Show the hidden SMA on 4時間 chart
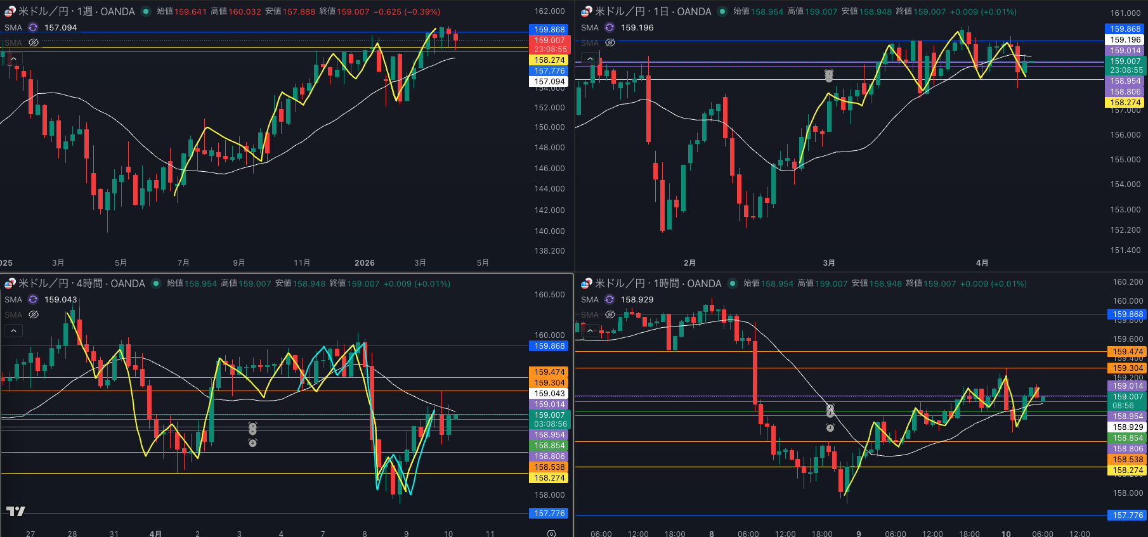This screenshot has height=537, width=1148. click(x=34, y=314)
